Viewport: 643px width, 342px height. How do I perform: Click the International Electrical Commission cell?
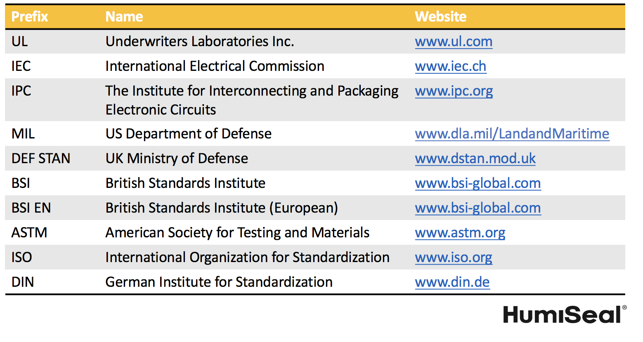click(x=215, y=66)
